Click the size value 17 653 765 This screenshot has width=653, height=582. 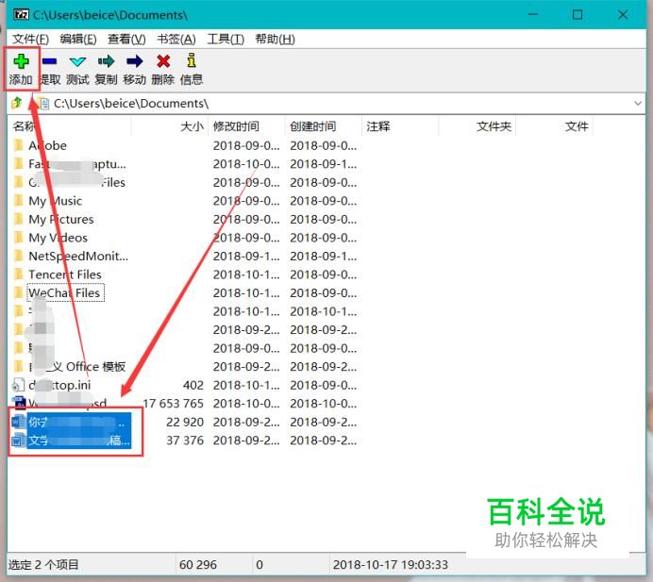point(173,403)
